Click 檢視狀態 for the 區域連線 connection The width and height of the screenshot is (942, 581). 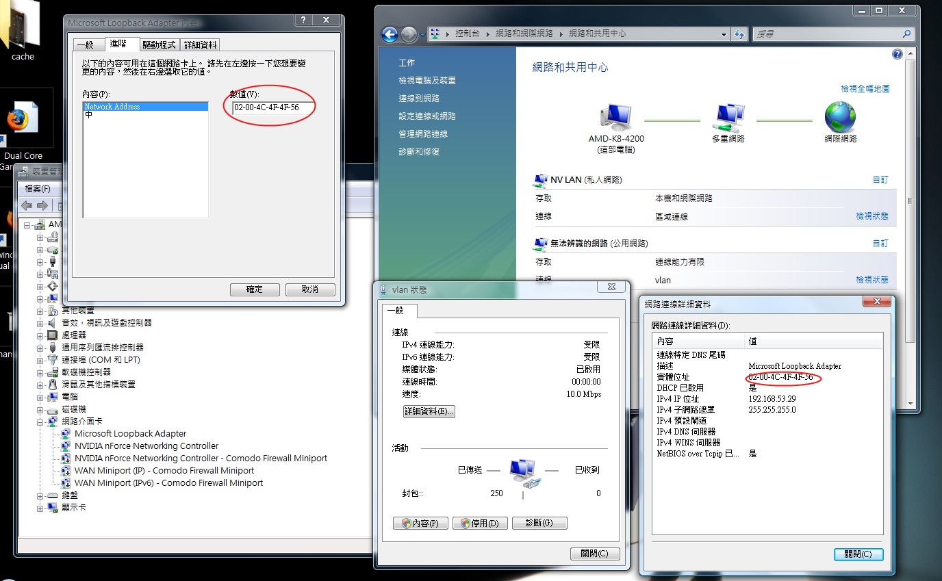[x=872, y=216]
